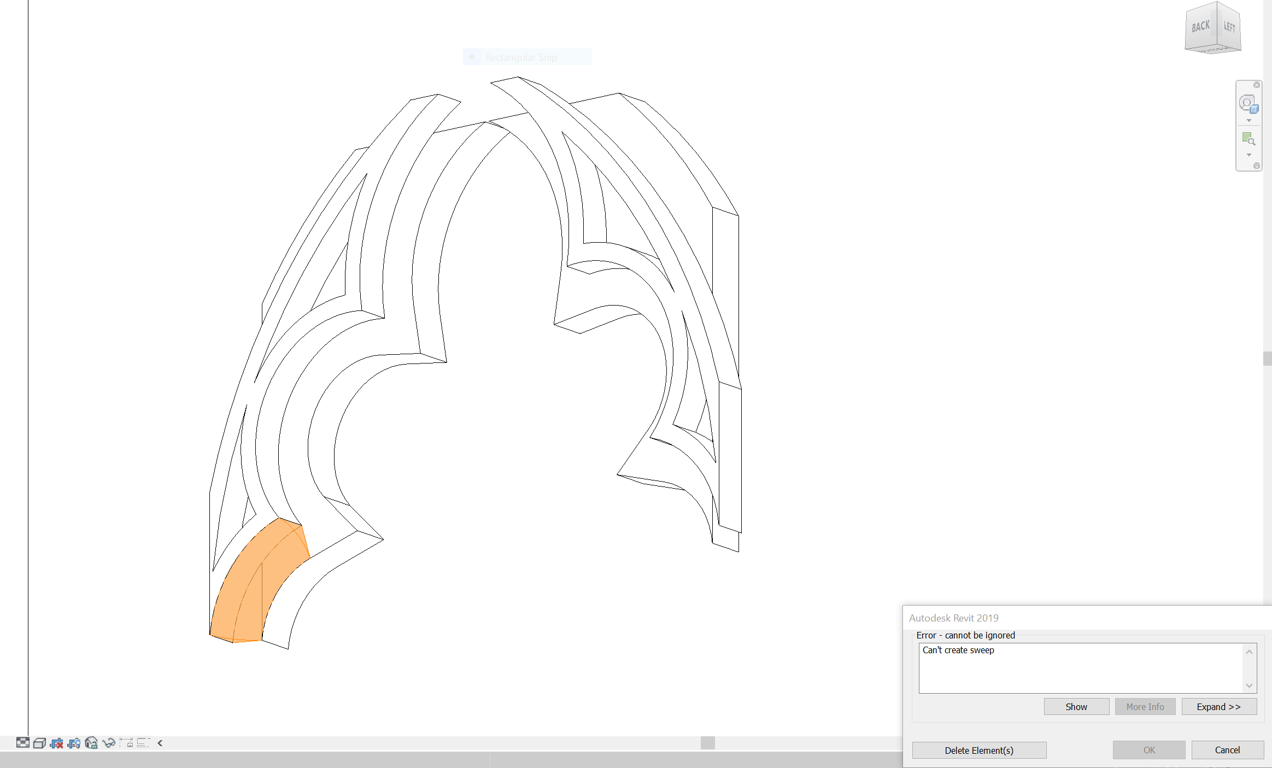Toggle the Reveal Constraints dimension icon
The width and height of the screenshot is (1272, 768).
pos(126,743)
